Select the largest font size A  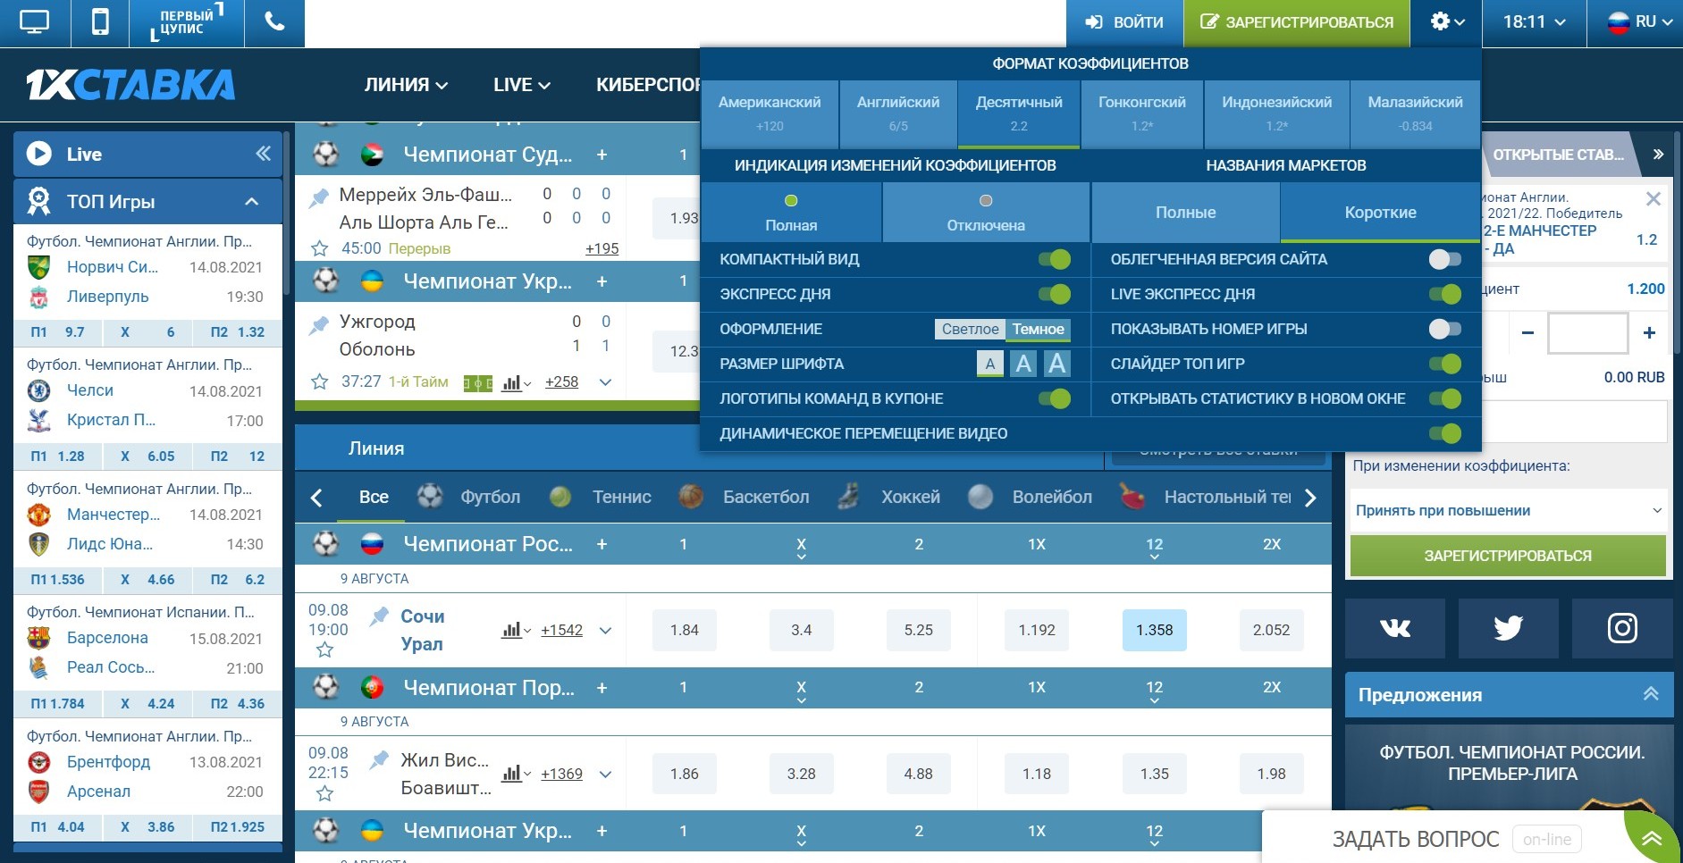pyautogui.click(x=1057, y=364)
